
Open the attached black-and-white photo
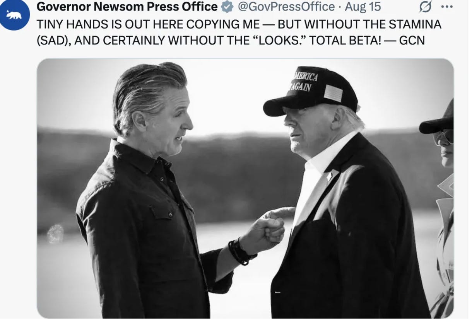245,188
